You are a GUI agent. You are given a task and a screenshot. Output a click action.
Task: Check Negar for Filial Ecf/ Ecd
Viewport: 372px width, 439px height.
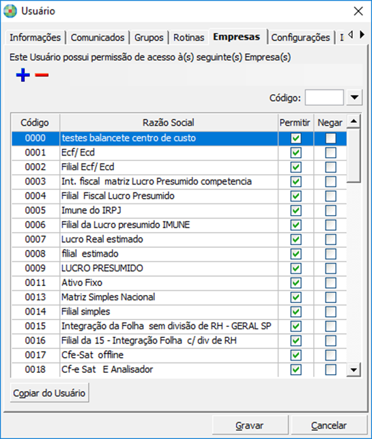(330, 167)
